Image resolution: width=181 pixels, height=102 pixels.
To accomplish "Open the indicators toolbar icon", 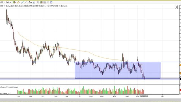I will coord(45,2).
